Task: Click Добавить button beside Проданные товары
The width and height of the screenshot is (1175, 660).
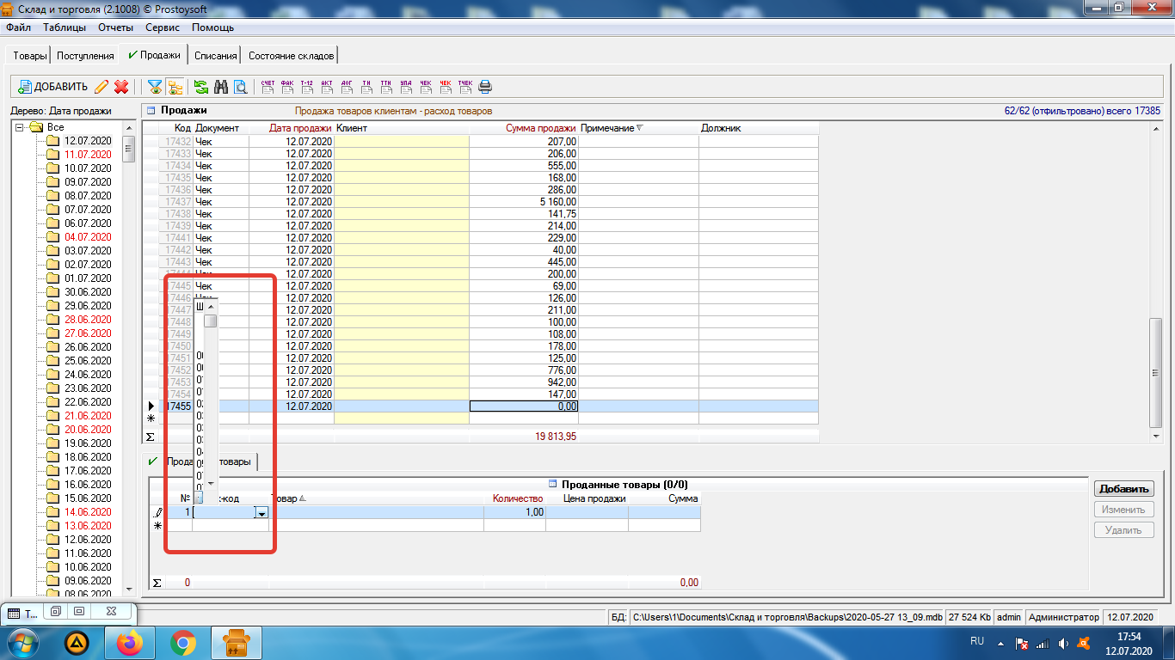Action: pos(1123,489)
